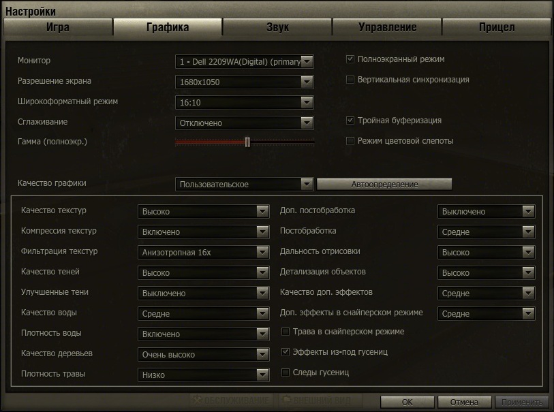Viewport: 554px width, 412px height.
Task: Open the Прицел tab
Action: tap(496, 27)
